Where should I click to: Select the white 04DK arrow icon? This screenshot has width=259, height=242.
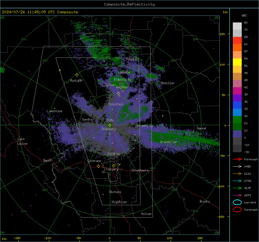(x=237, y=167)
